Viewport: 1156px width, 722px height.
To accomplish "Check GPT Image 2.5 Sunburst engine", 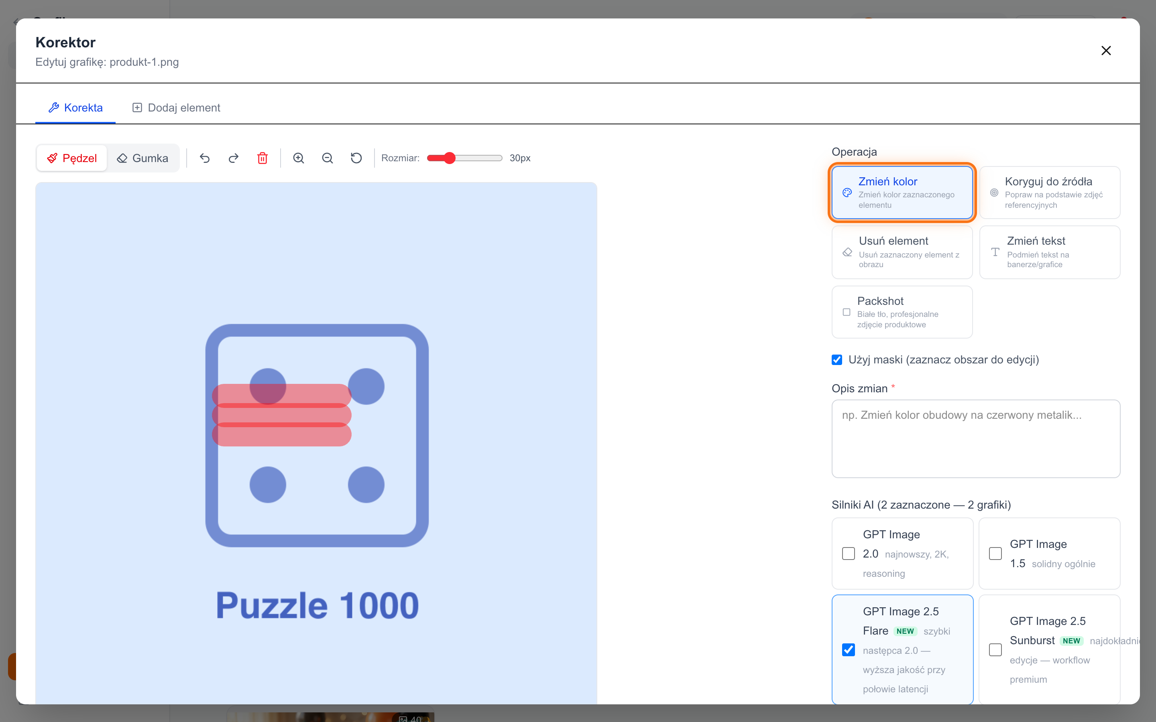I will [995, 650].
